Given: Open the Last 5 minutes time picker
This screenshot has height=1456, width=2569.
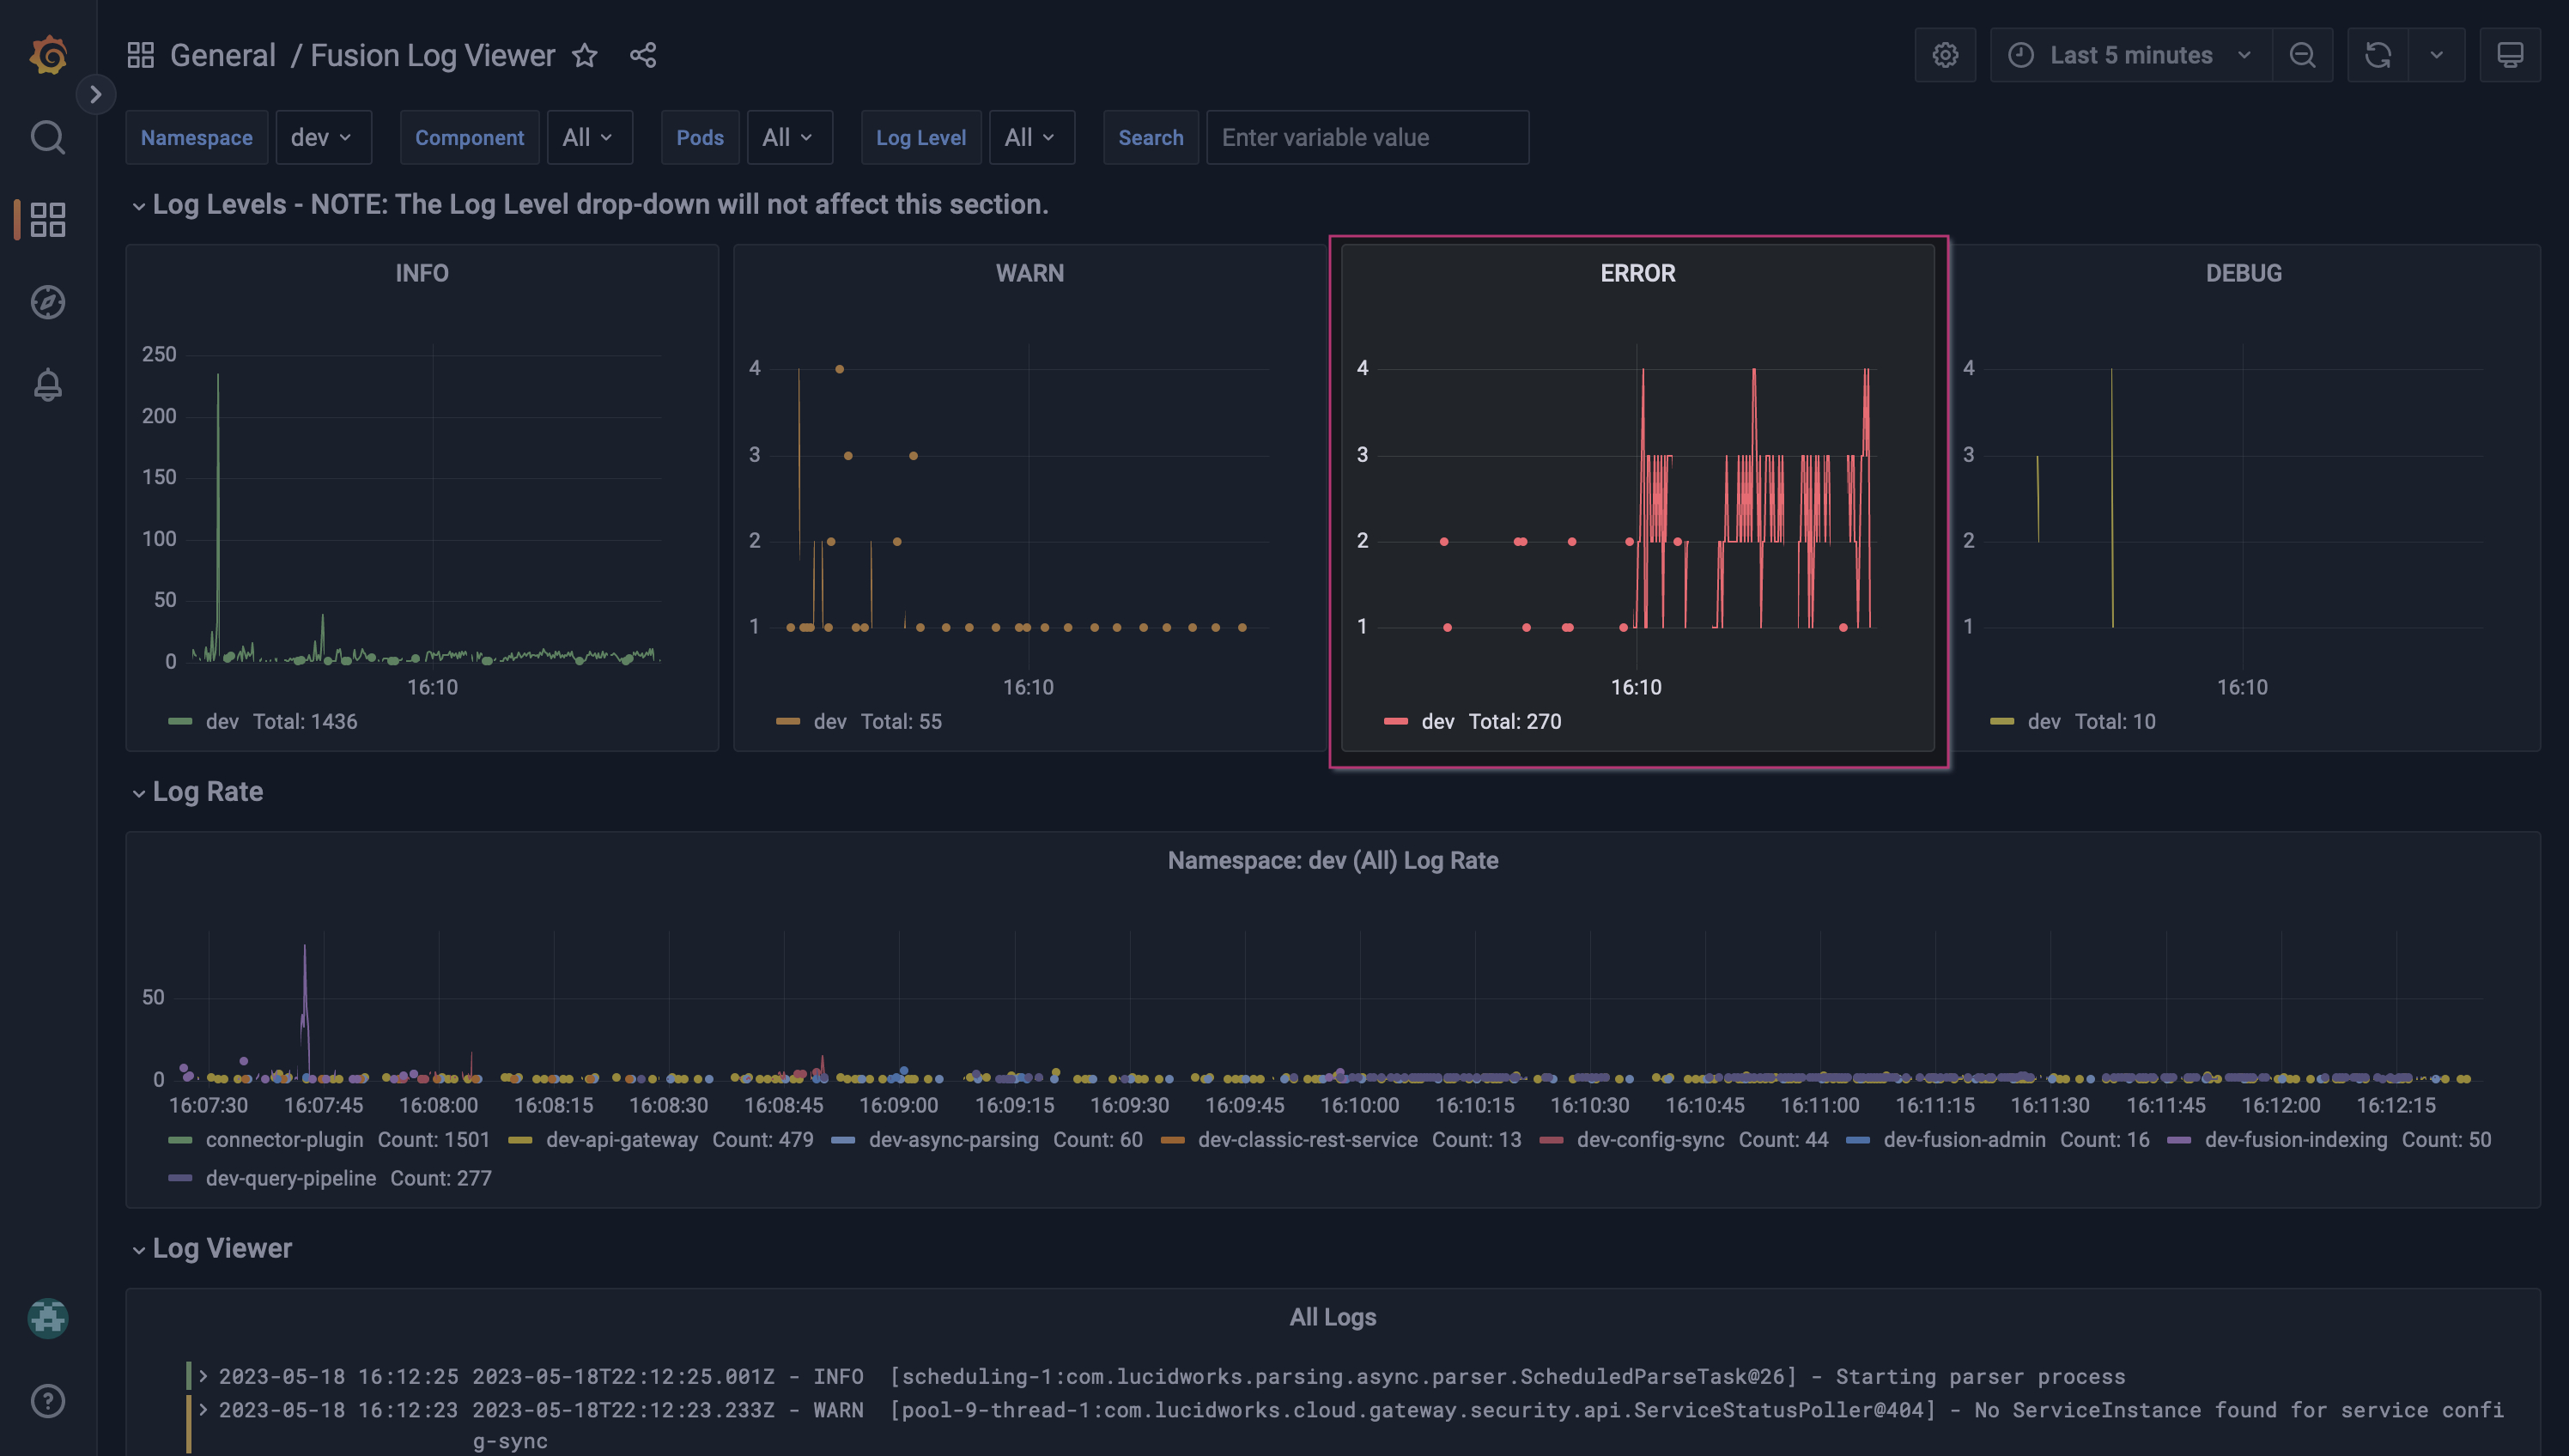Looking at the screenshot, I should (x=2130, y=55).
